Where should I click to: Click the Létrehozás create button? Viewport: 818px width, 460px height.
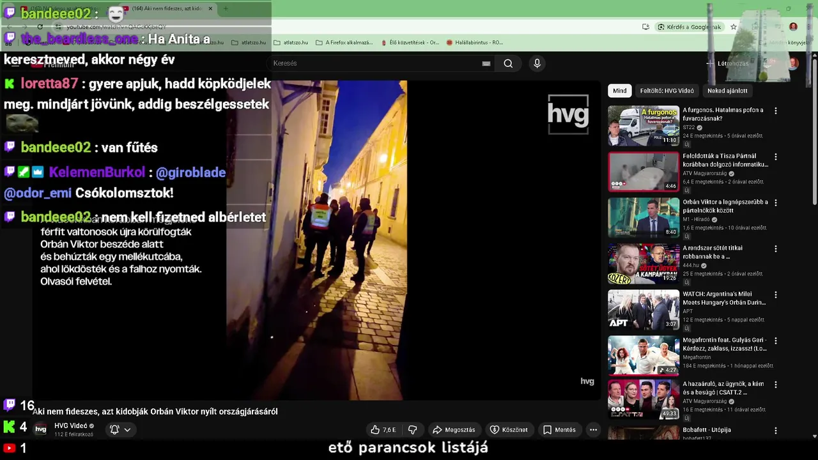pos(727,63)
